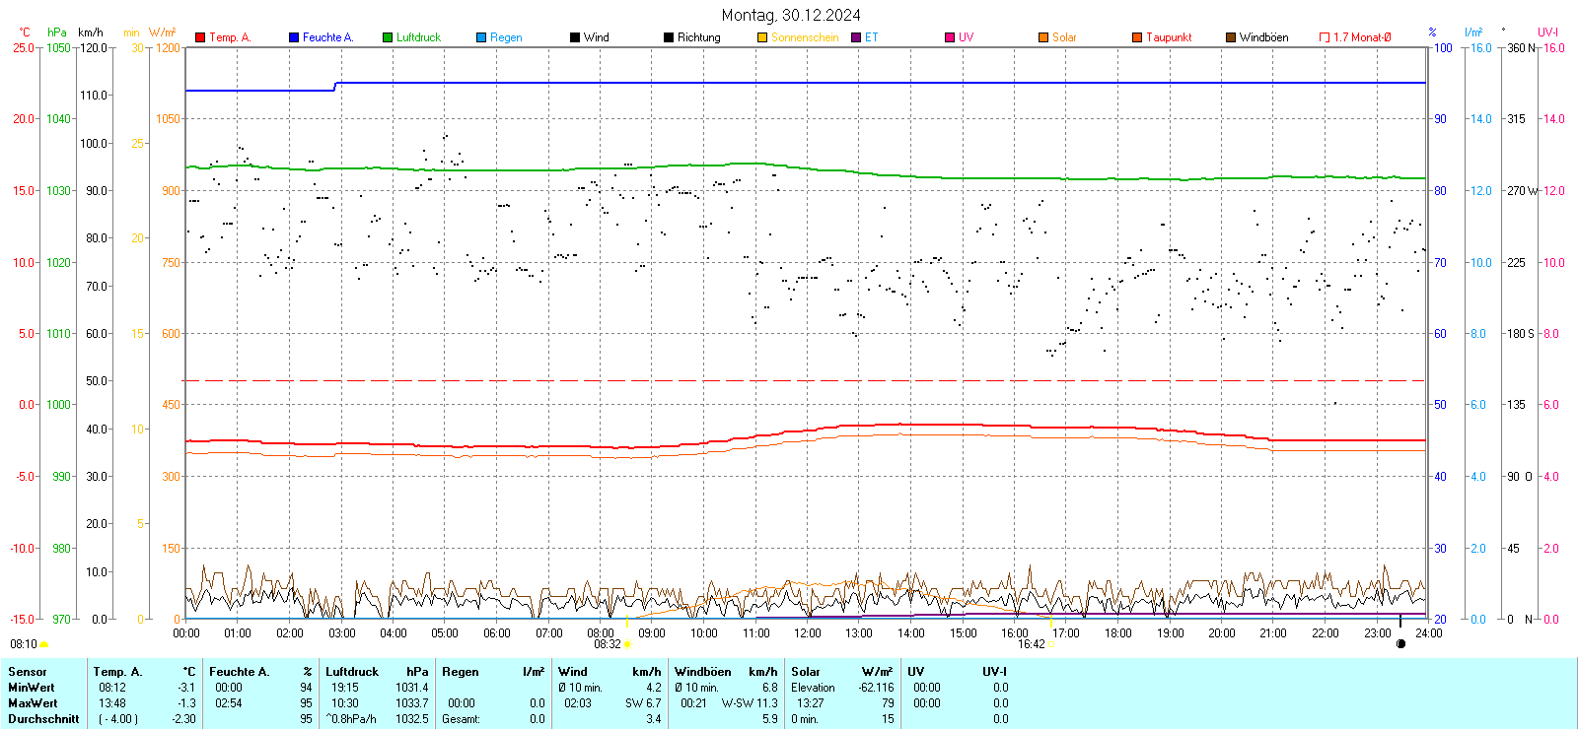The width and height of the screenshot is (1578, 729).
Task: Click the moon icon below the 24:00 axis
Action: pos(1400,644)
